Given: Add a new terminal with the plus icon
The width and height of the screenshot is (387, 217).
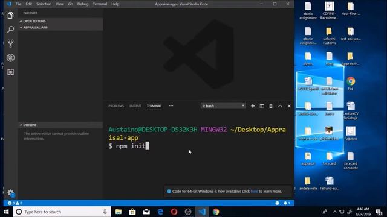Looking at the screenshot, I should click(x=253, y=106).
